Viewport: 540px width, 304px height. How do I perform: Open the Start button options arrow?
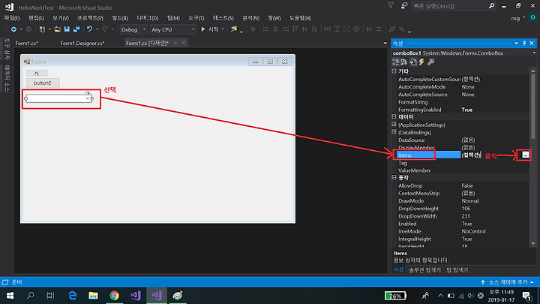click(x=223, y=29)
